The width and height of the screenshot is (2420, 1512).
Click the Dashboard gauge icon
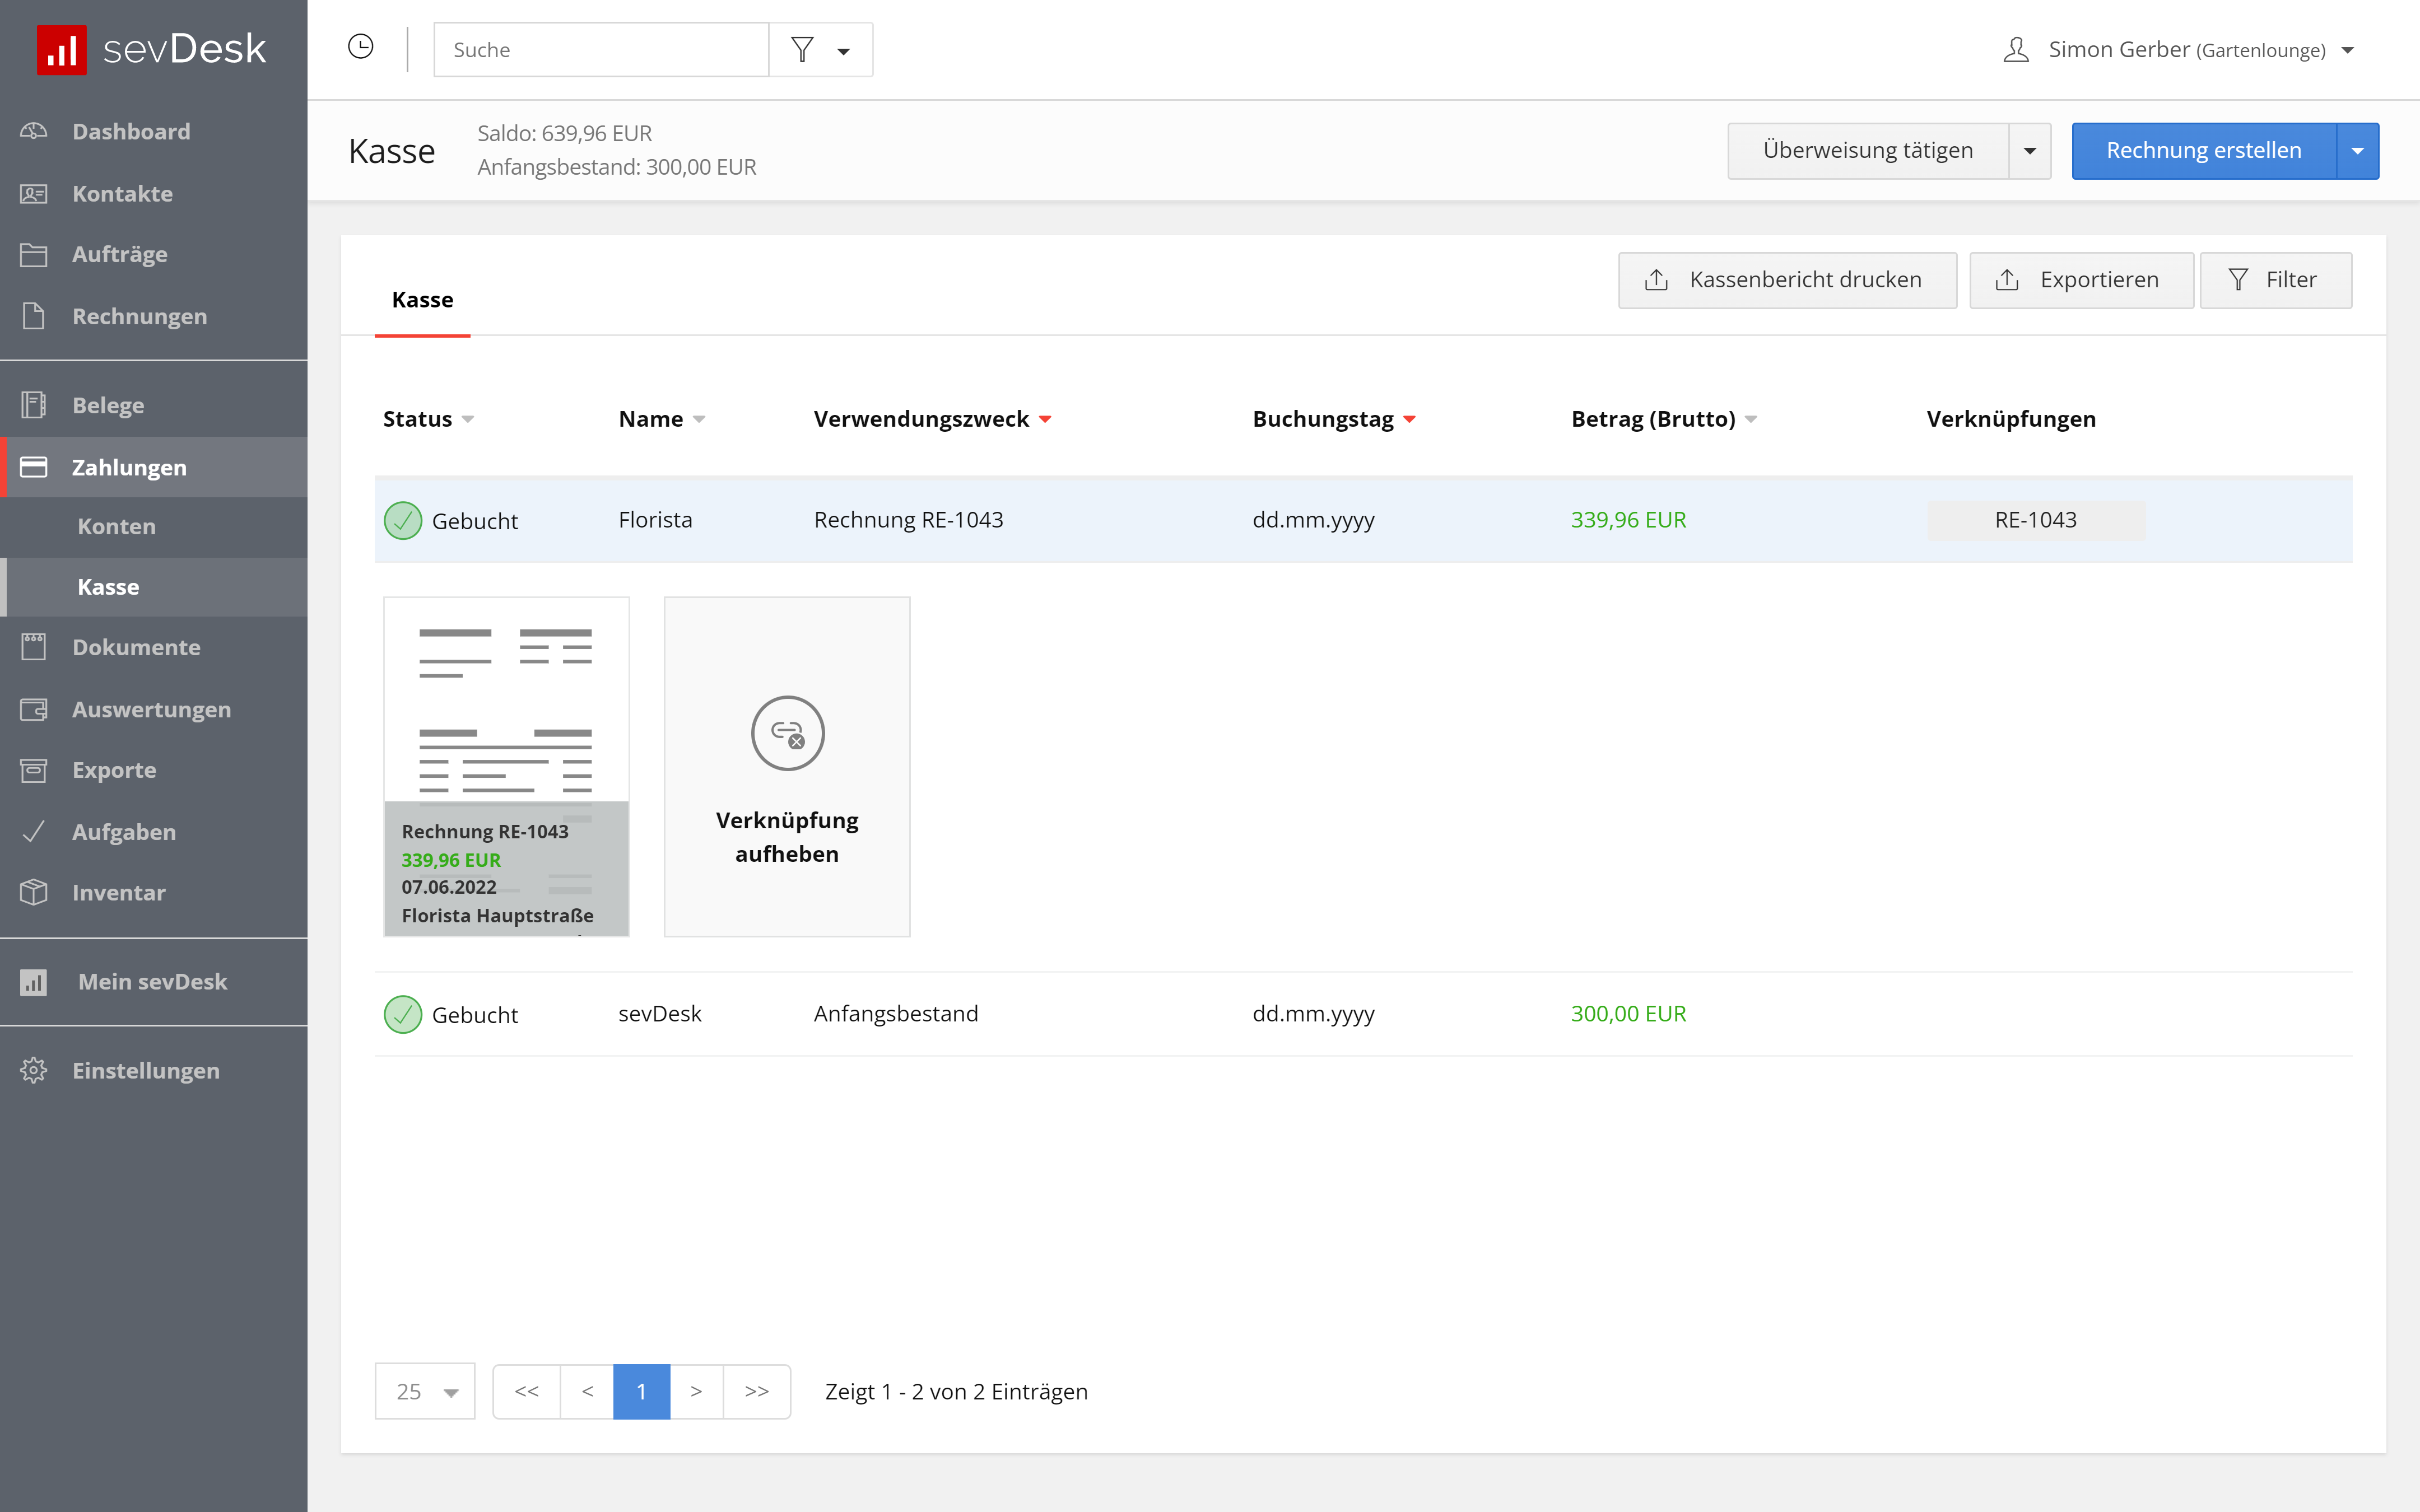click(x=34, y=131)
